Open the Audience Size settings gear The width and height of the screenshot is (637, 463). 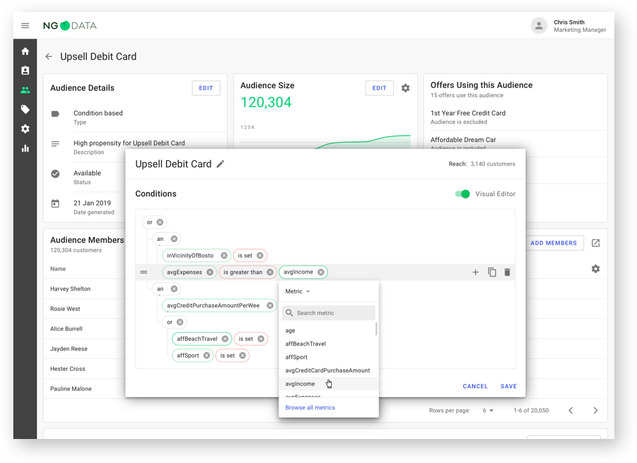pos(406,87)
